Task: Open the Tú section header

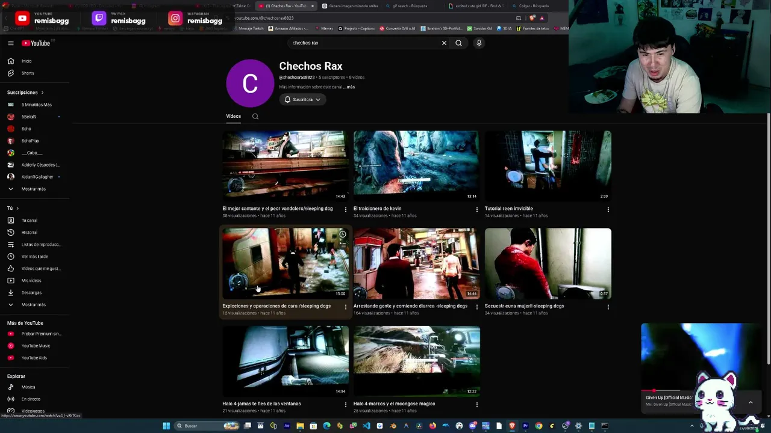Action: coord(13,208)
